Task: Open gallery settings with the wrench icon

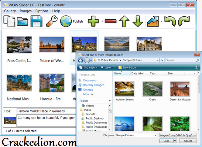Action: [x=52, y=21]
